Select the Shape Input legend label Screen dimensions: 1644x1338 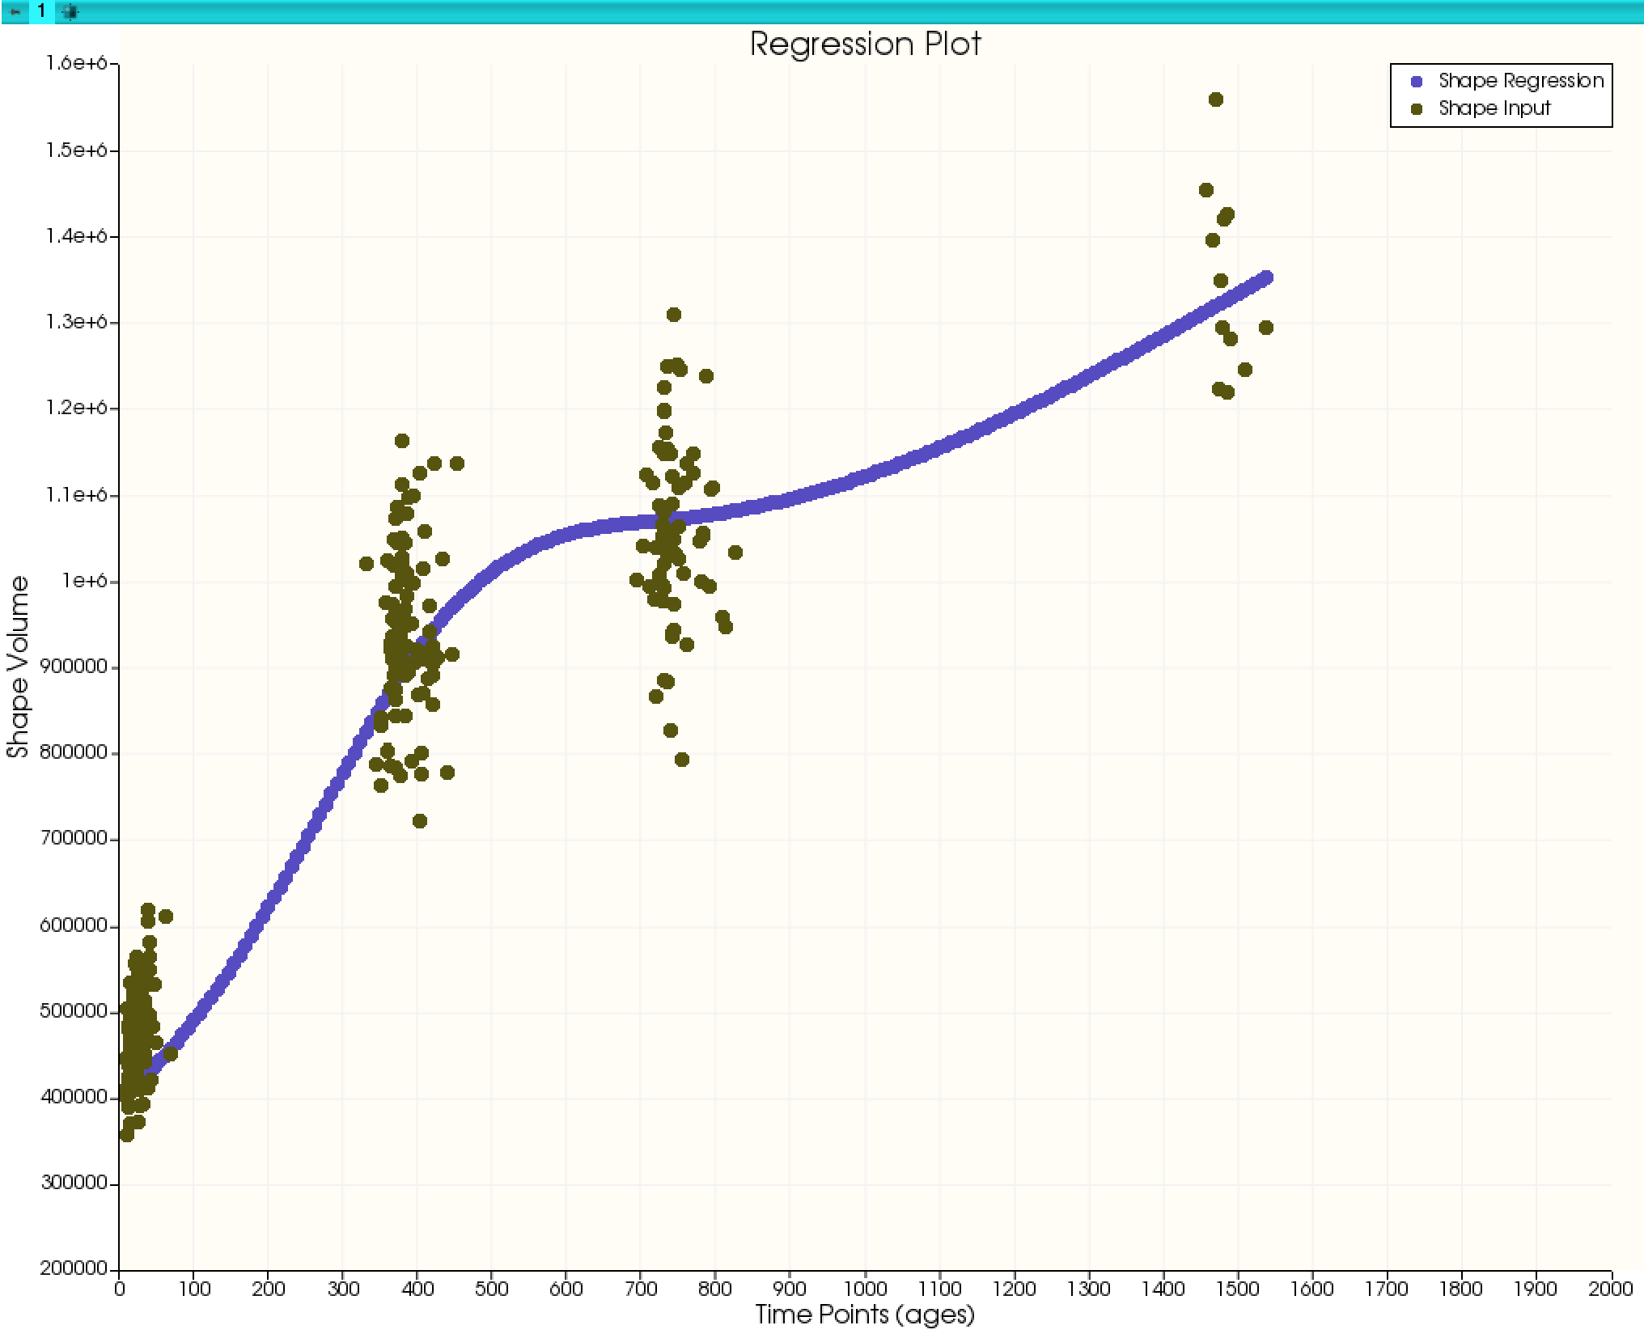pyautogui.click(x=1494, y=108)
